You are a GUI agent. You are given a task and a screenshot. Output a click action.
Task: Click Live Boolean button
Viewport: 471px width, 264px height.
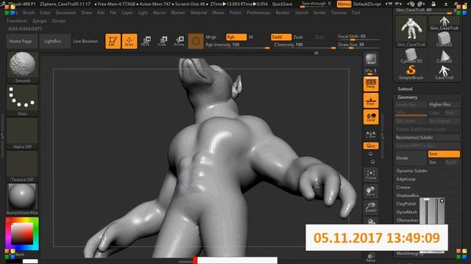click(85, 41)
